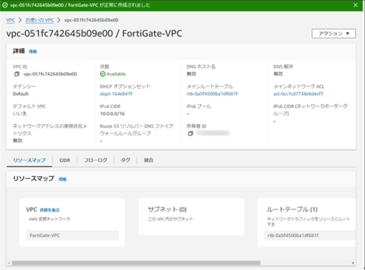Click the Default tenancy value

tap(21, 94)
